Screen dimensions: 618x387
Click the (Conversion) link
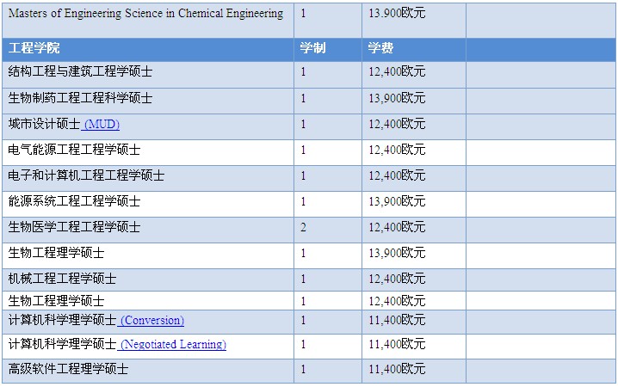153,321
